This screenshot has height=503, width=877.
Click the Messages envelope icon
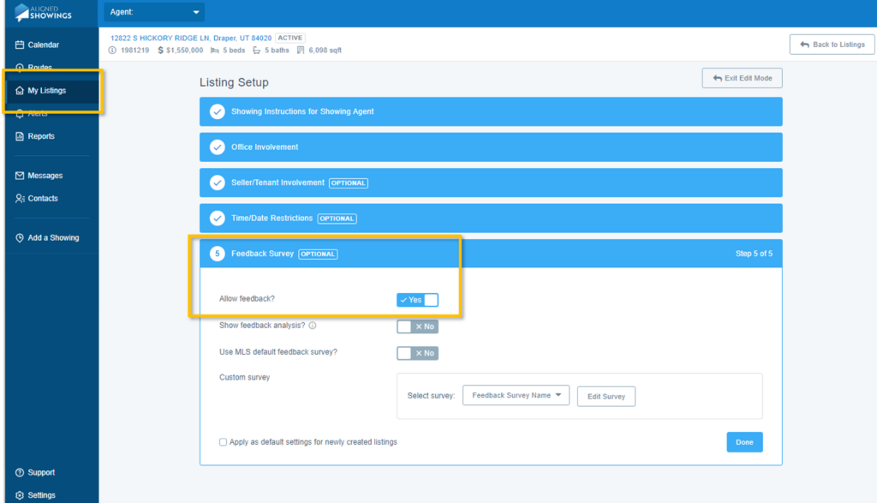point(20,176)
